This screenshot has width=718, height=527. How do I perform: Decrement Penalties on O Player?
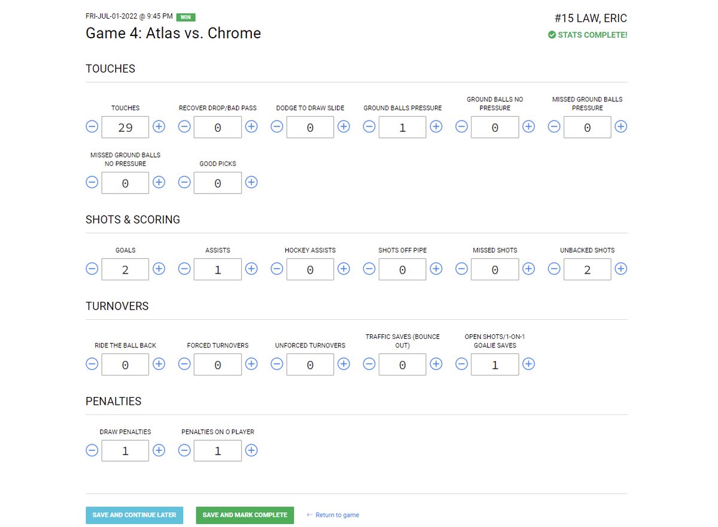coord(184,450)
